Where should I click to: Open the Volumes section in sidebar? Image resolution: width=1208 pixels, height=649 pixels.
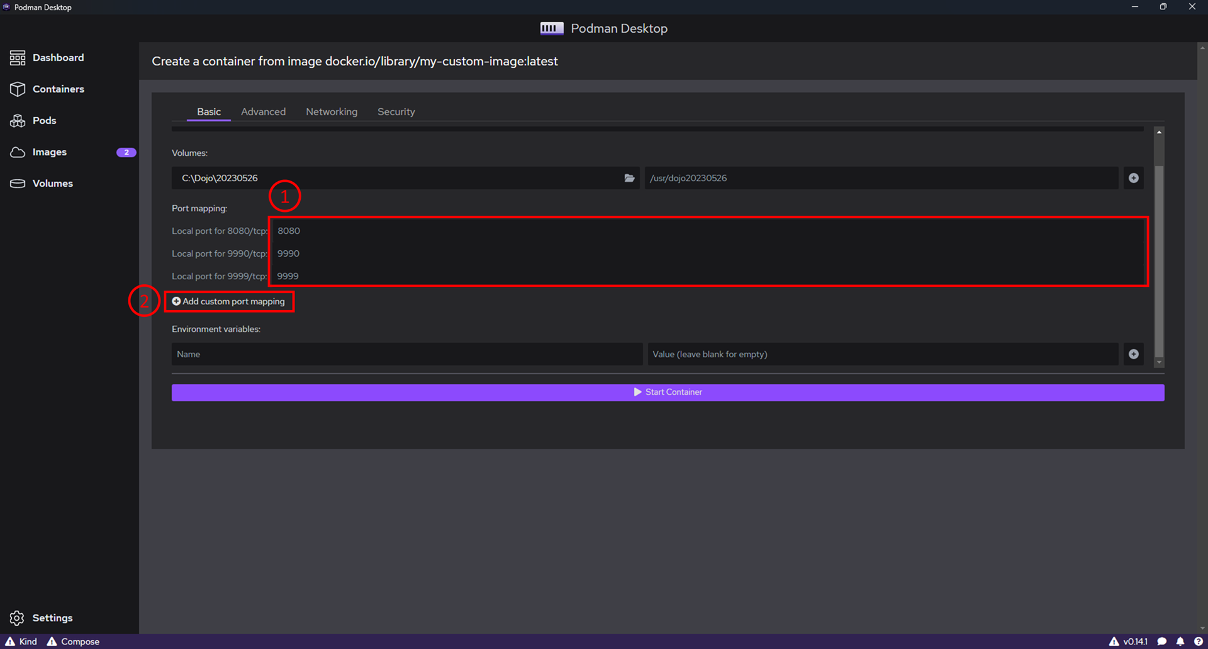[x=42, y=184]
